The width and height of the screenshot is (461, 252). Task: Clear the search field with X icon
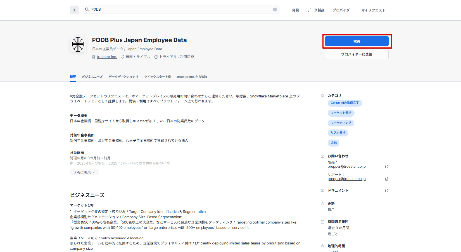tap(275, 10)
